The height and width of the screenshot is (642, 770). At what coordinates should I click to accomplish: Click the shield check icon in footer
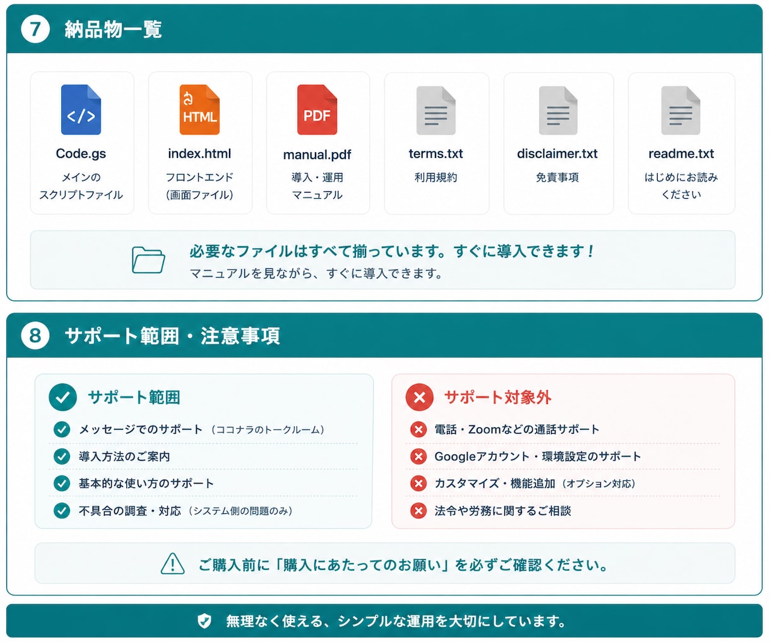pyautogui.click(x=204, y=621)
